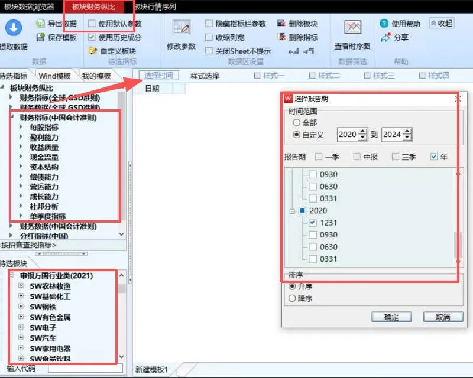Check the 样式一 style option
Screen dimensions: 473x378
(257, 76)
